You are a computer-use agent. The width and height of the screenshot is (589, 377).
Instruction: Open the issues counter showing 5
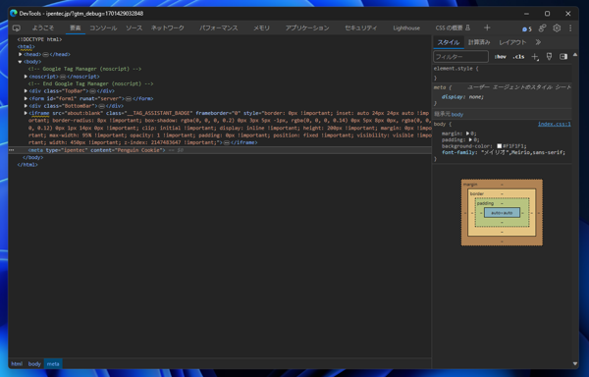527,28
